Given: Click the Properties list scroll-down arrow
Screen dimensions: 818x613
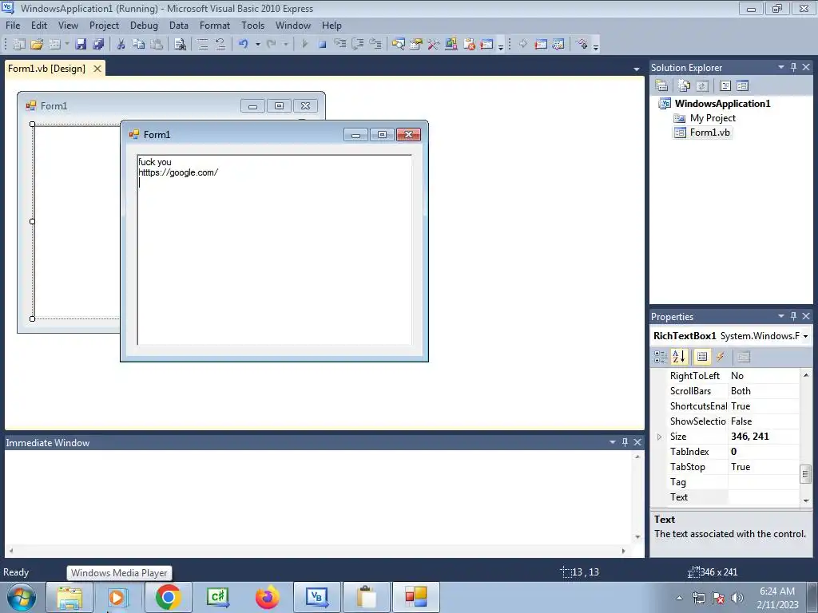Looking at the screenshot, I should pos(805,500).
